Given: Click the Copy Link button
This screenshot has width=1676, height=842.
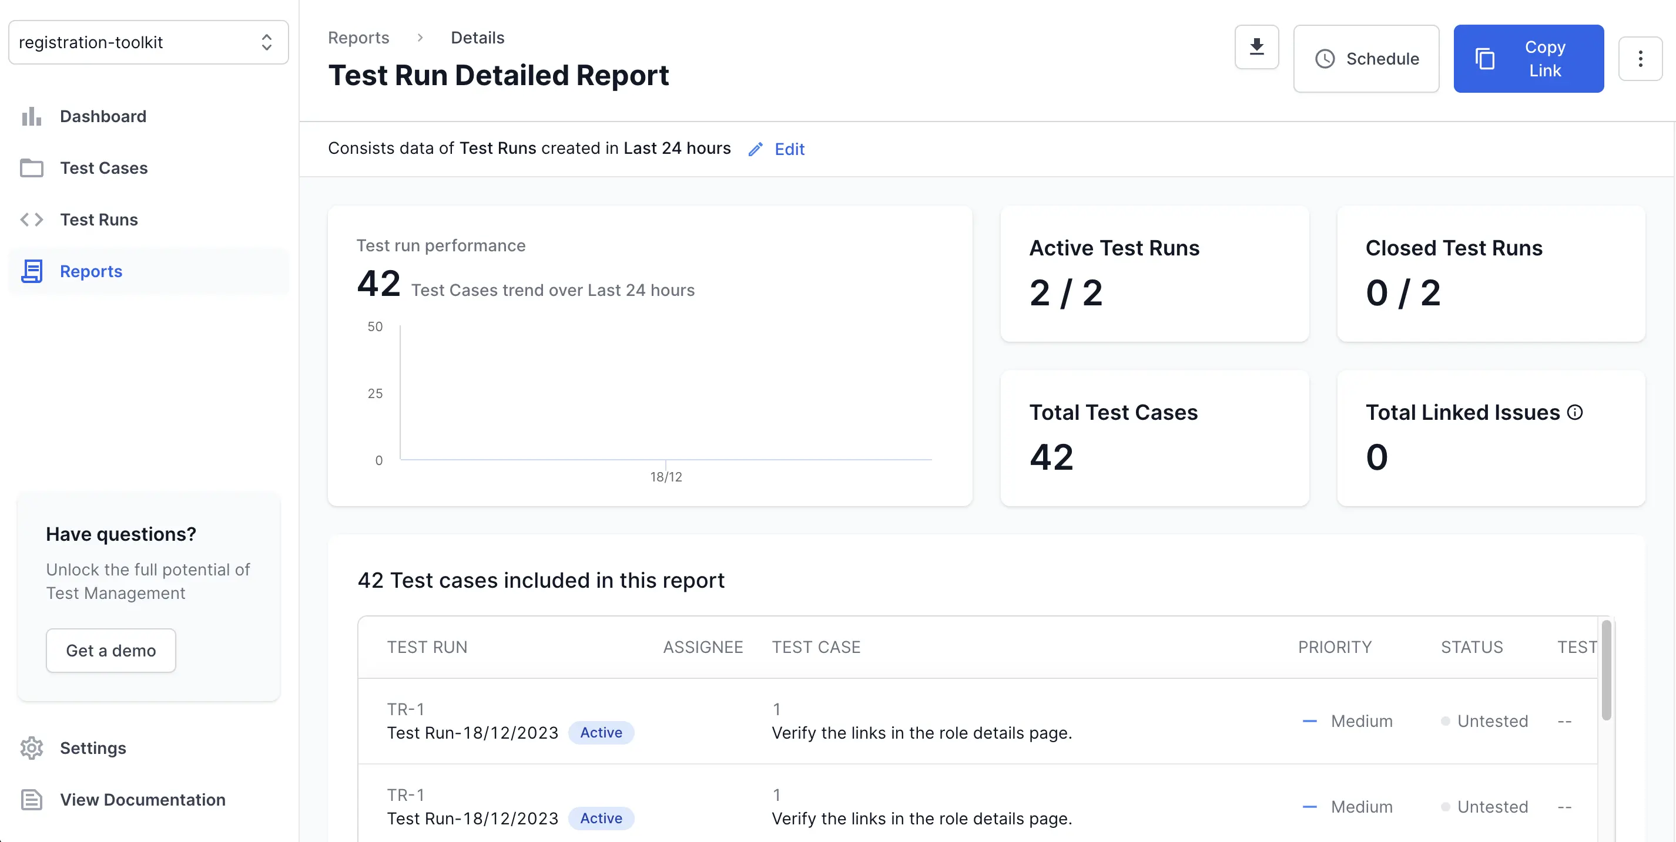Looking at the screenshot, I should point(1528,59).
